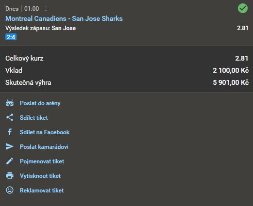Click the 2.81 odds next to San Jose
The height and width of the screenshot is (206, 253).
click(x=242, y=28)
